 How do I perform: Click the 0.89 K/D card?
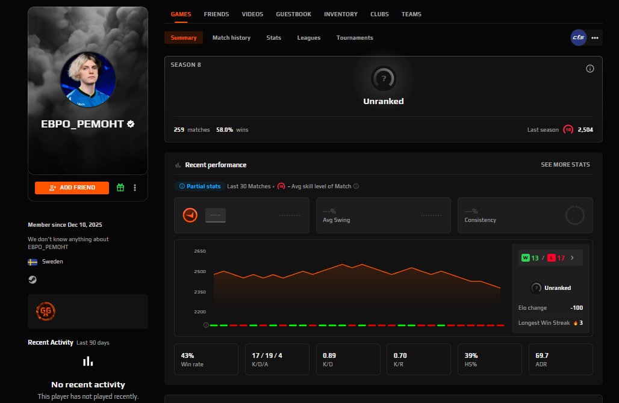click(348, 359)
